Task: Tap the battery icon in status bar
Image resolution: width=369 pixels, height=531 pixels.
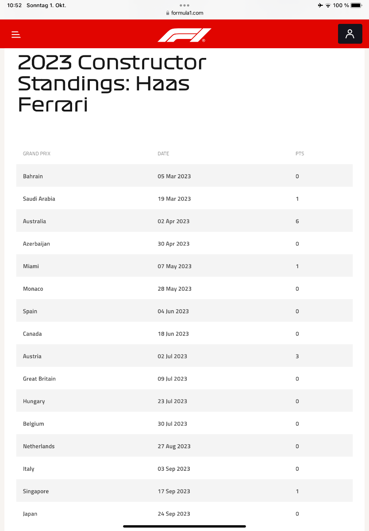Action: (x=356, y=5)
